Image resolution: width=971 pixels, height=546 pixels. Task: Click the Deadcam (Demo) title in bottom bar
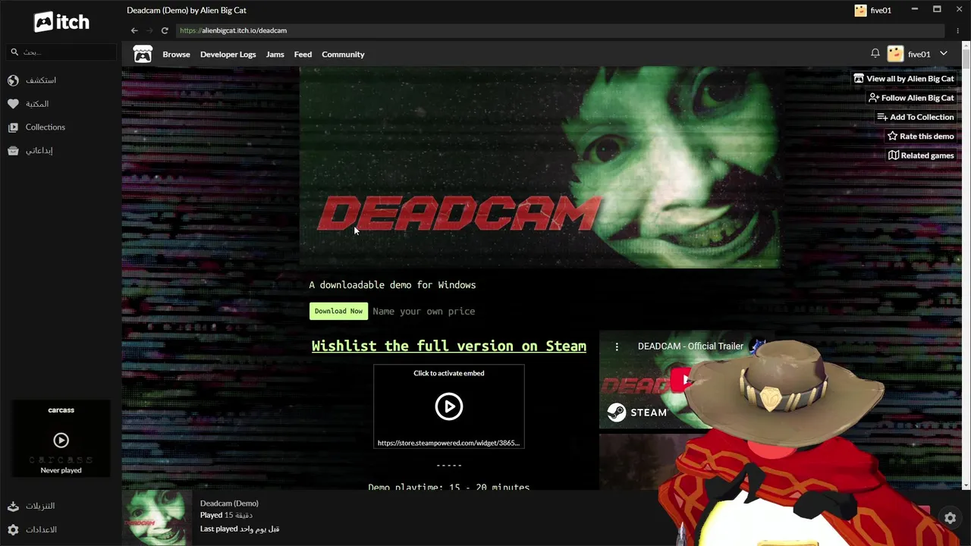click(229, 504)
